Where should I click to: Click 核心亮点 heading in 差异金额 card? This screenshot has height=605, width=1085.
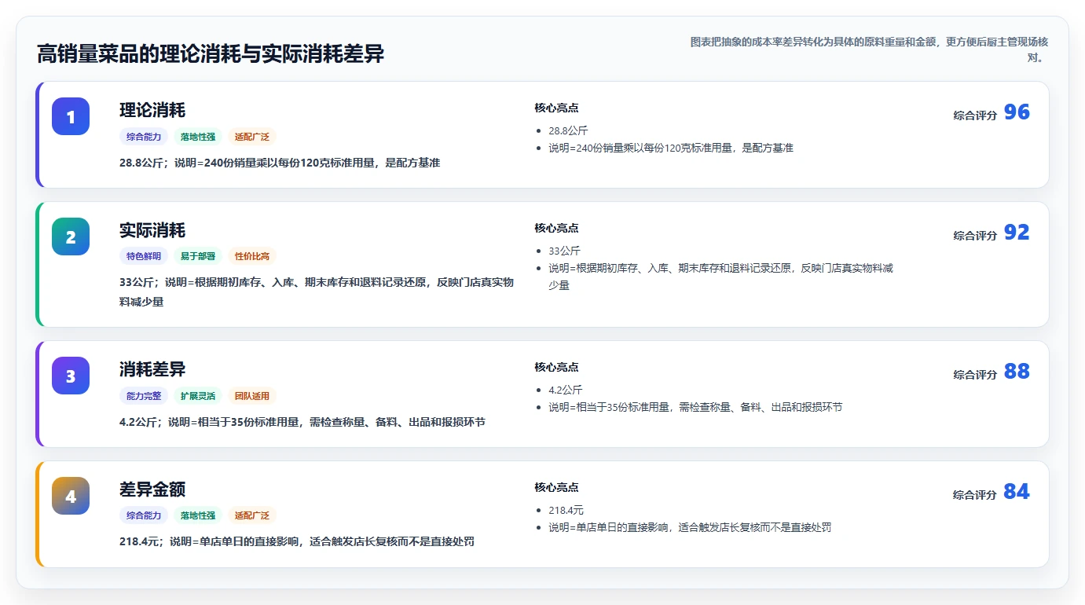(x=556, y=488)
